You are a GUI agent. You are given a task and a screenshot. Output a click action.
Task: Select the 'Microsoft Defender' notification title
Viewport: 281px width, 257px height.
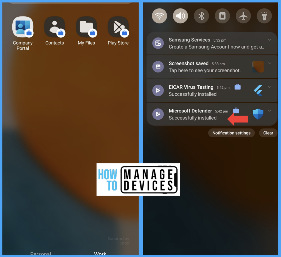click(x=190, y=111)
